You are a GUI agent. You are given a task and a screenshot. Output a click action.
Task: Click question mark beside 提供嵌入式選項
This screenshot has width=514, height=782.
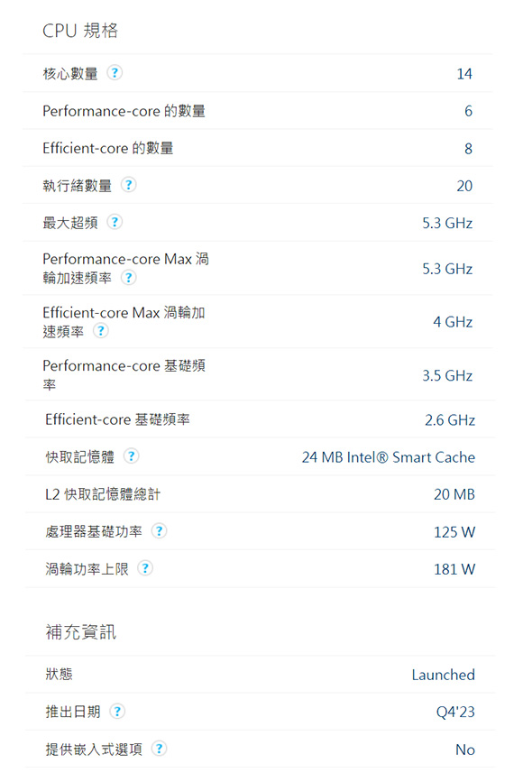(x=159, y=749)
